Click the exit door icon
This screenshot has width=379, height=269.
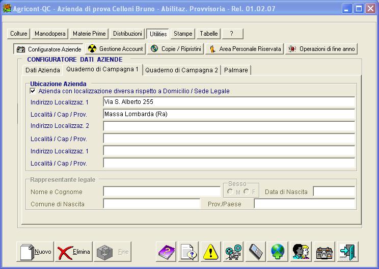[348, 252]
